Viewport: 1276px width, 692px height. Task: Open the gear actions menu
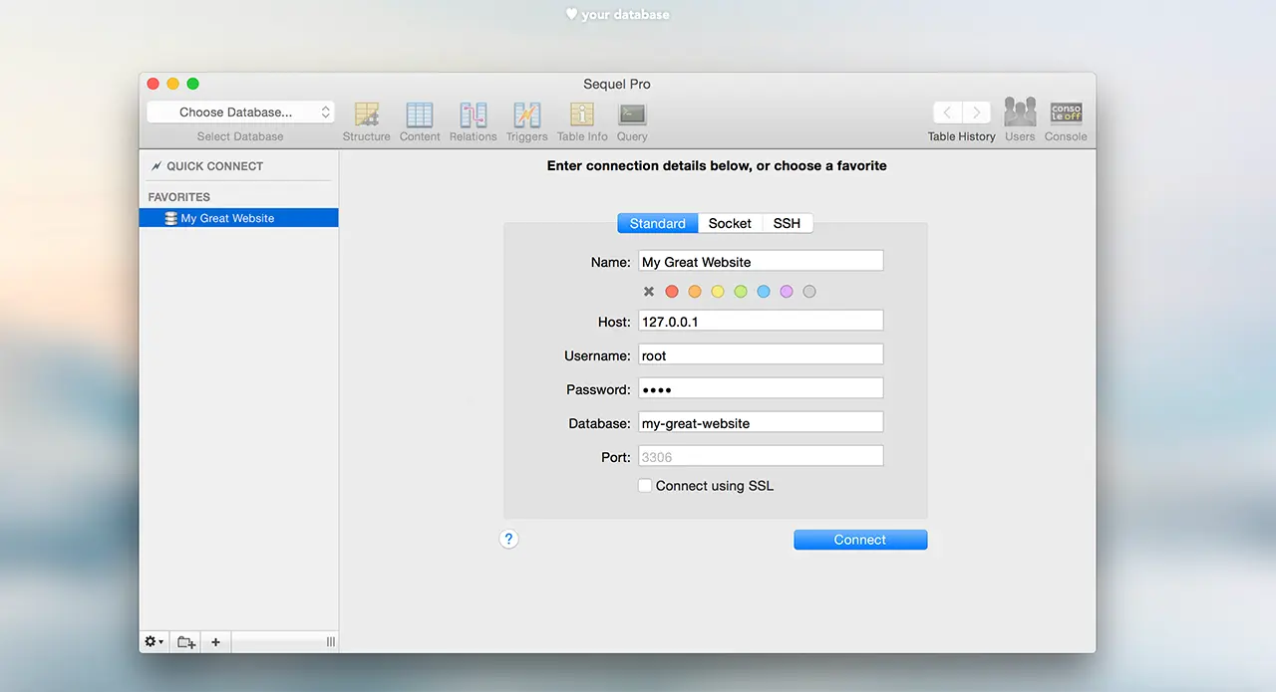click(x=155, y=642)
